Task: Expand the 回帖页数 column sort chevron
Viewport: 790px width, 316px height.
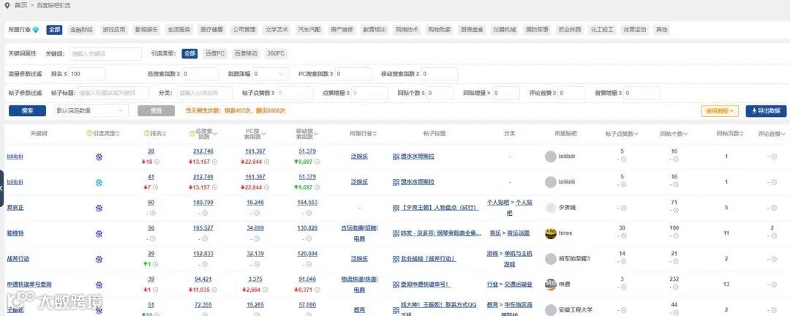Action: click(x=742, y=134)
